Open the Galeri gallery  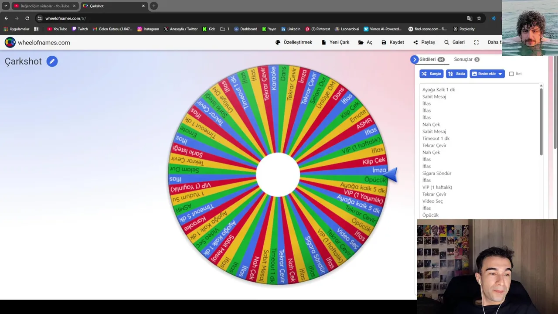[x=454, y=42]
